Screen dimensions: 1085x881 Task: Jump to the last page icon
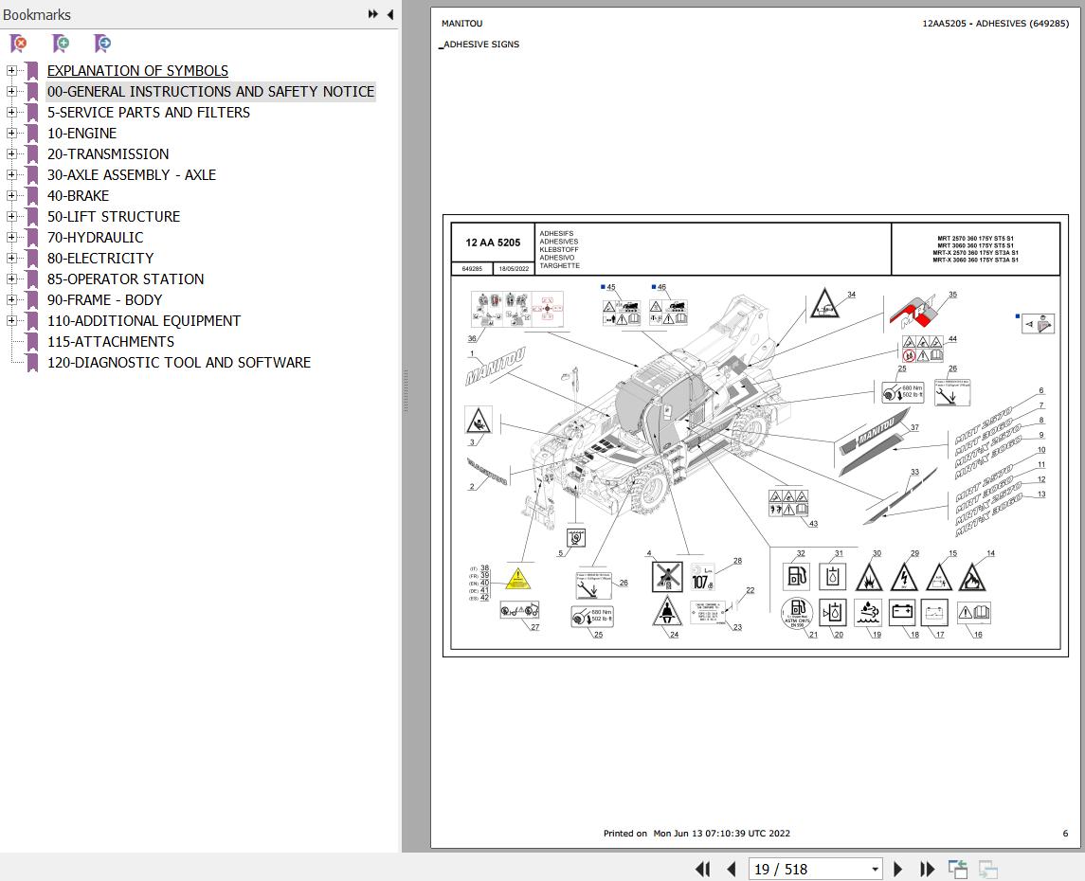point(926,869)
